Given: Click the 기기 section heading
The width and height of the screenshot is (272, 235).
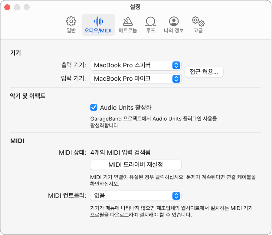Looking at the screenshot, I should (x=15, y=53).
